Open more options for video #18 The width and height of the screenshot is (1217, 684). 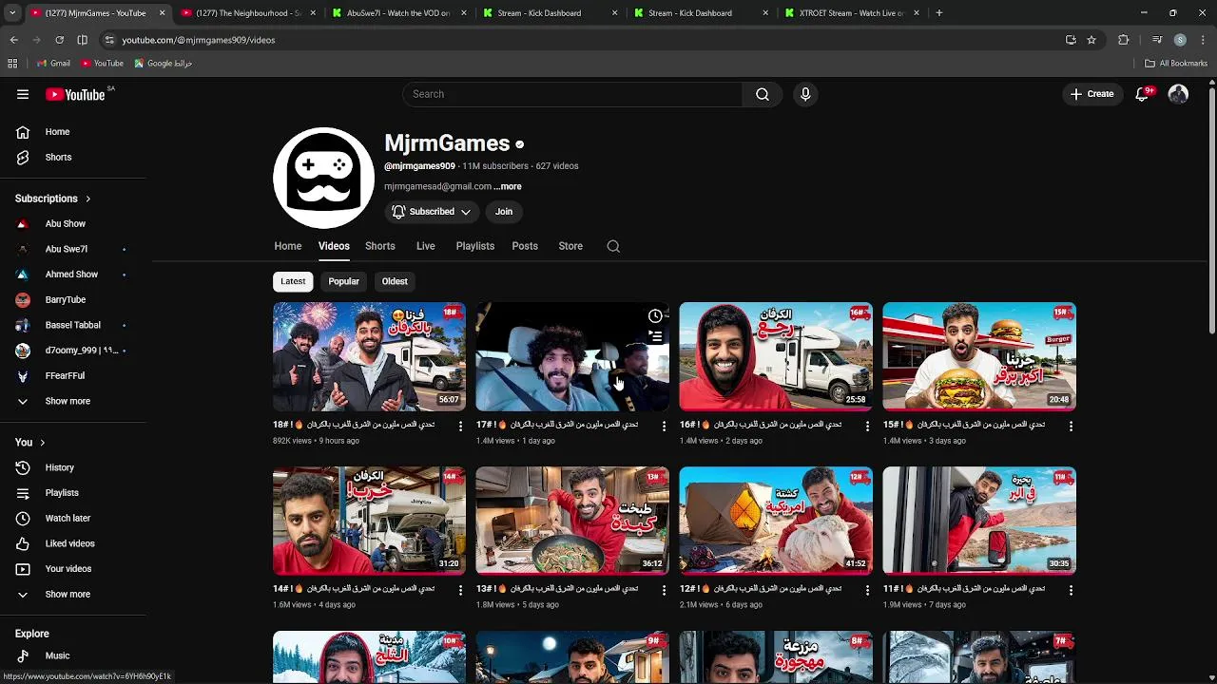(x=460, y=427)
